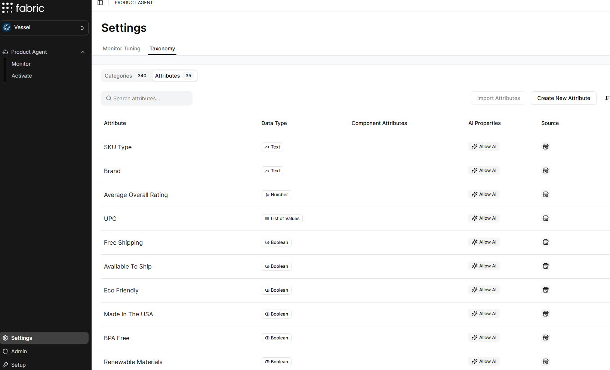The width and height of the screenshot is (610, 370).
Task: Click Boolean badge for Eco Friendly
Action: tap(277, 290)
